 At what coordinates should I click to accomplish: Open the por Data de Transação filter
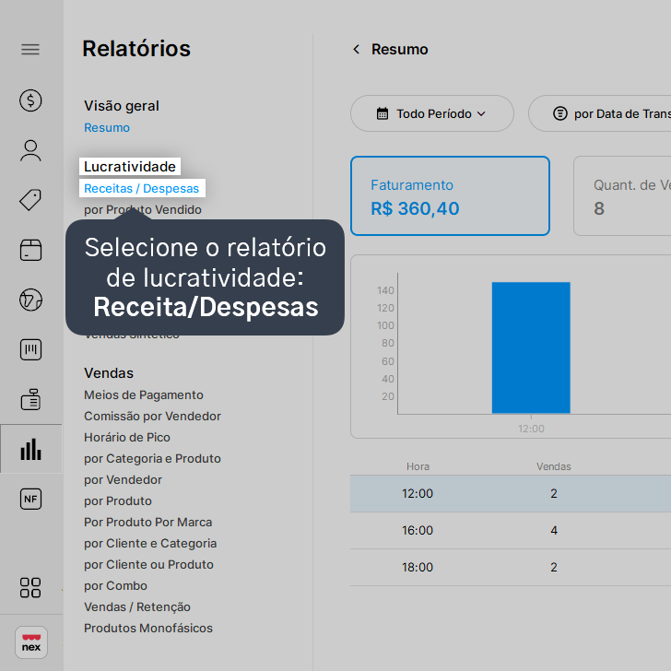coord(599,113)
